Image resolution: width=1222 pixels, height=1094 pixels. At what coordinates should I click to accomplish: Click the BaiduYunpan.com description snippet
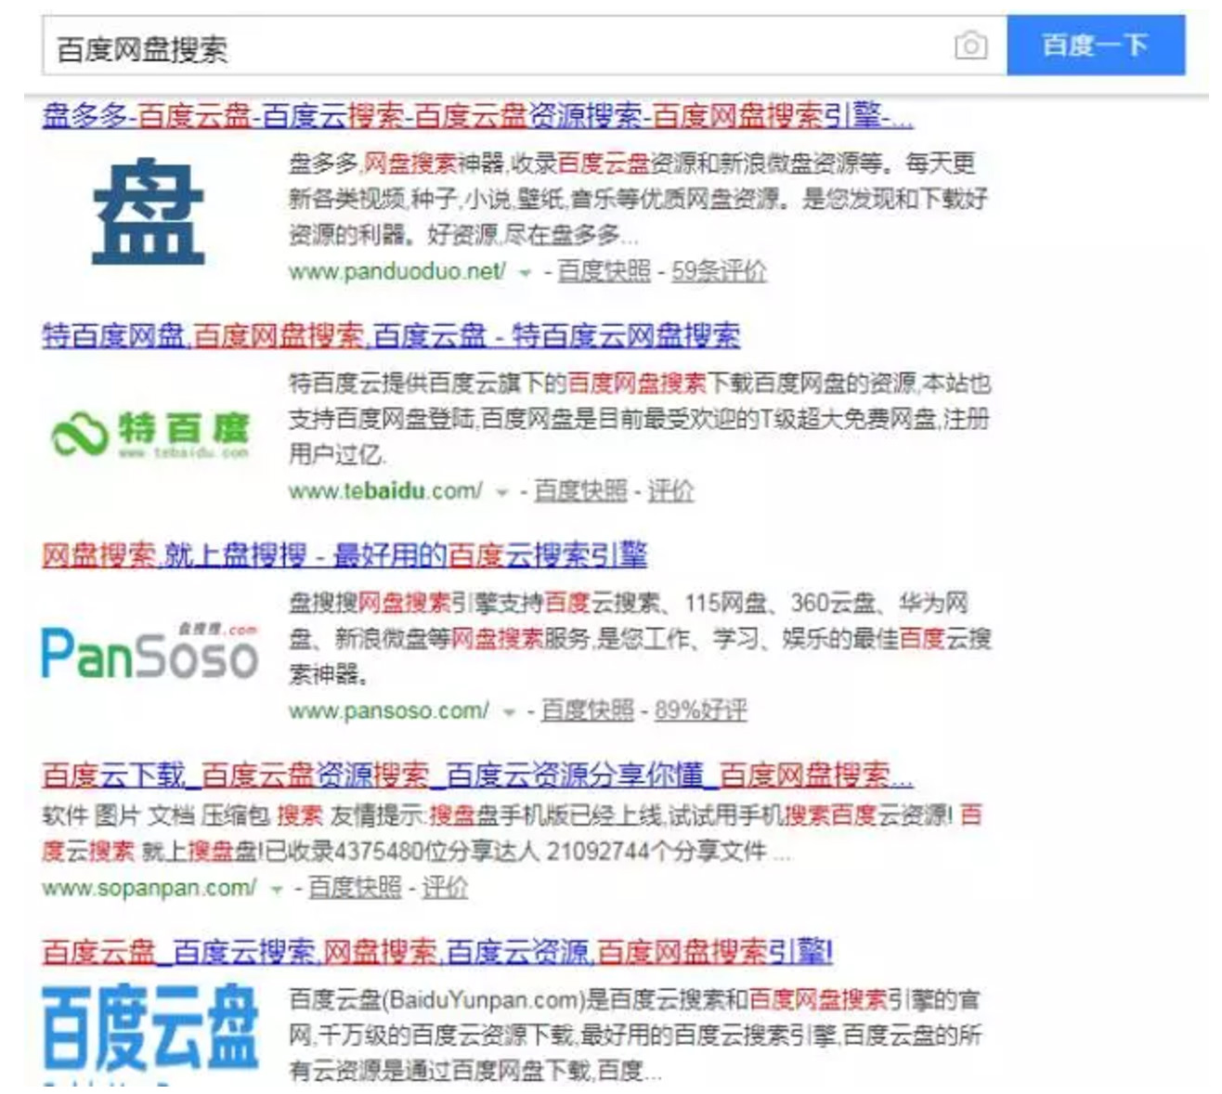(x=635, y=1035)
